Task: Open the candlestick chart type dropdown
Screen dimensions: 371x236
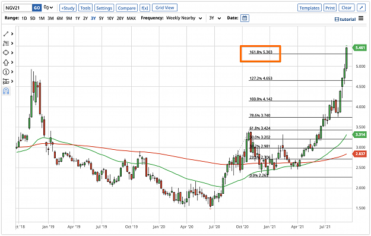Action: [x=48, y=8]
